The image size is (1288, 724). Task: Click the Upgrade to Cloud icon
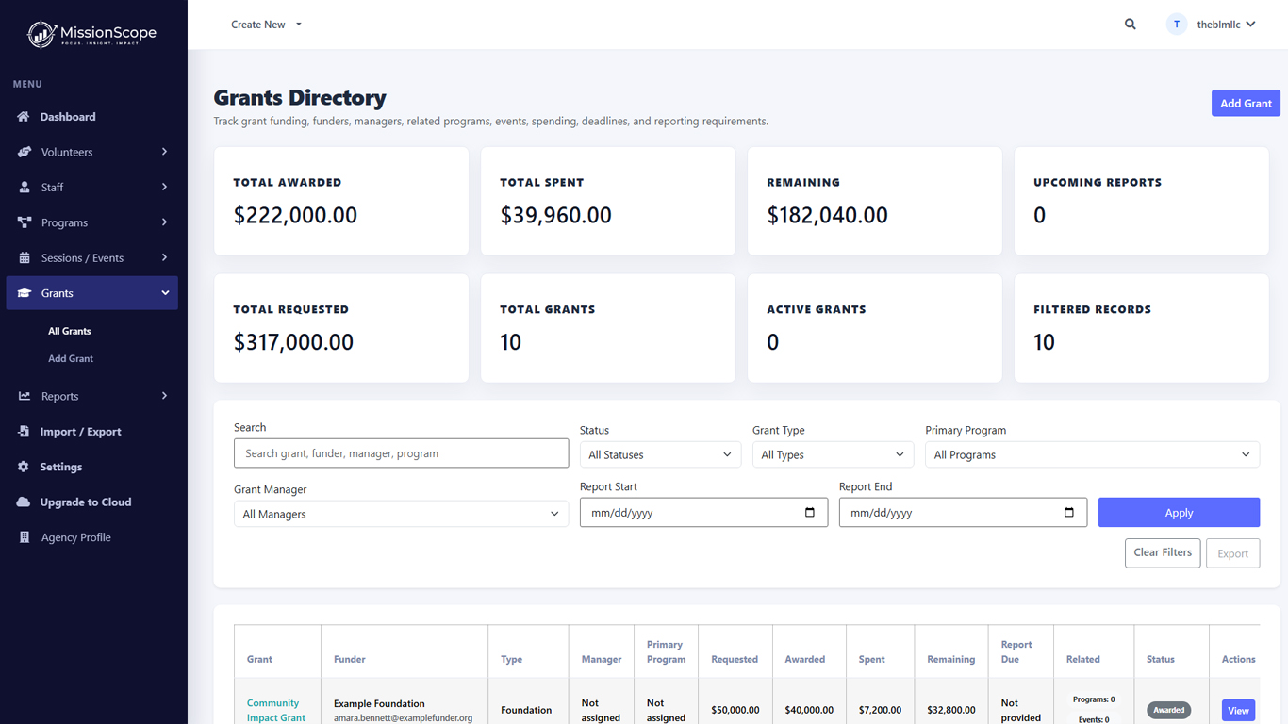(x=24, y=502)
